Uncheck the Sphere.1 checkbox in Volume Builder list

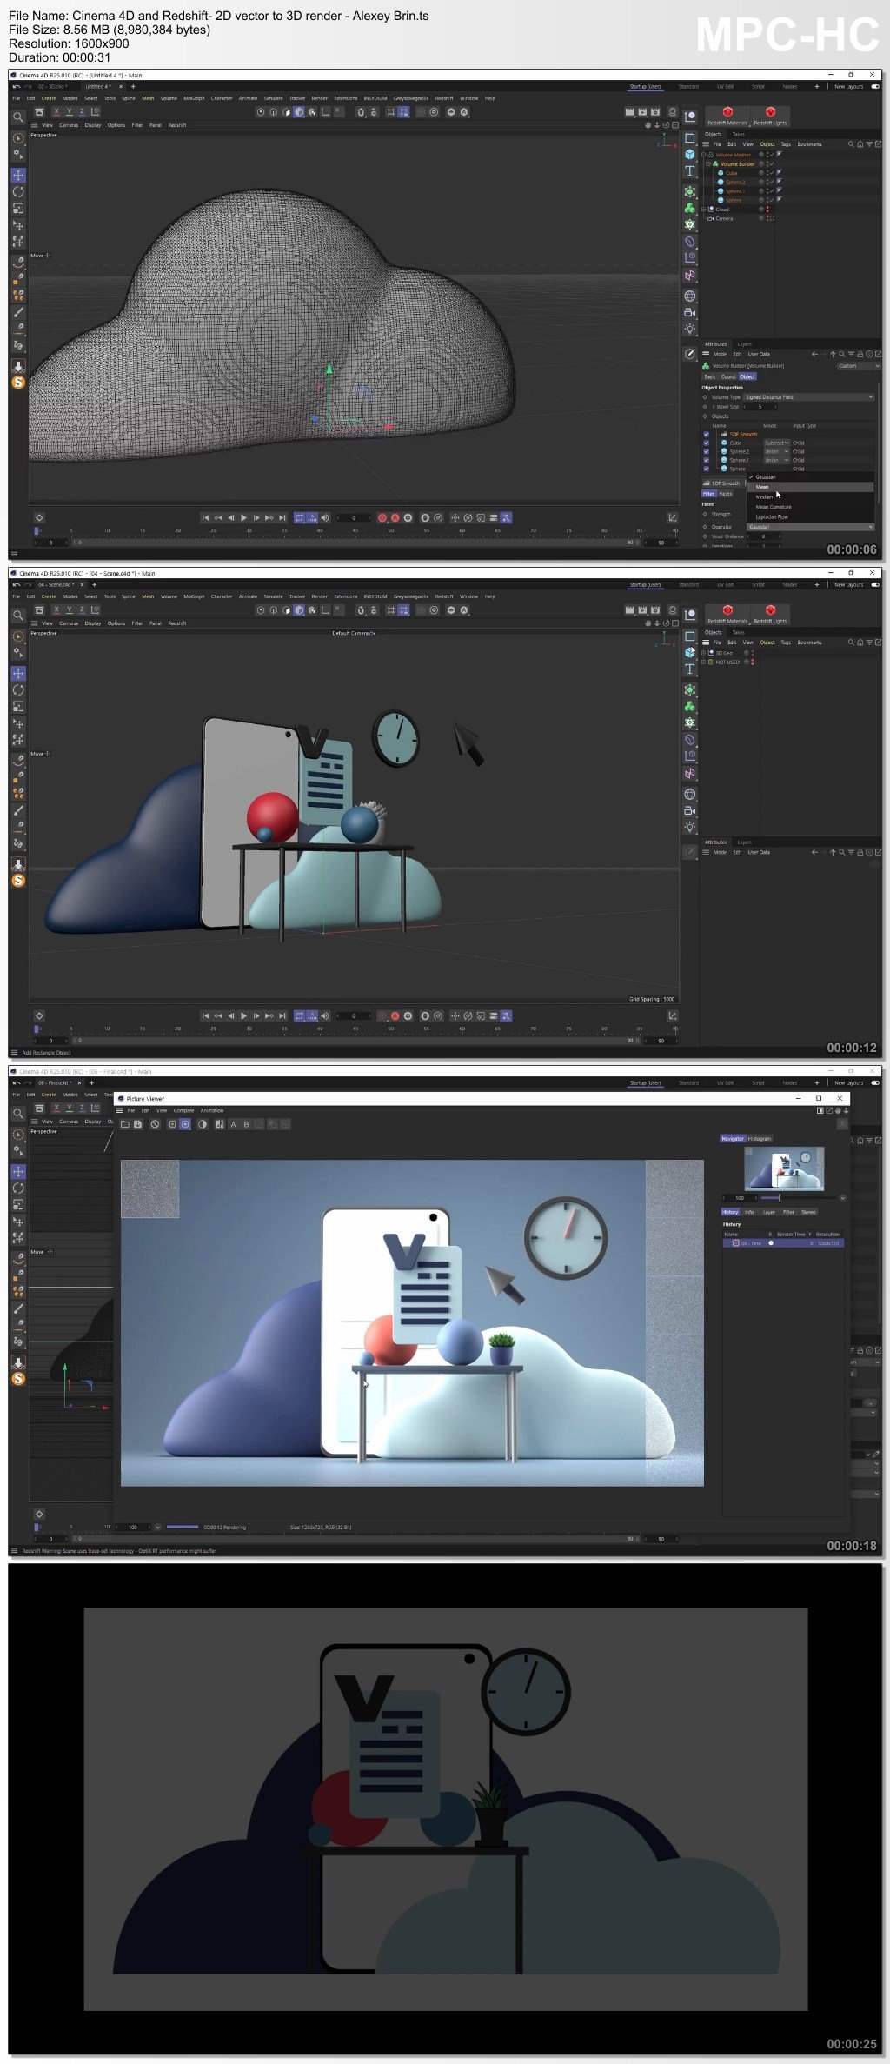(707, 460)
